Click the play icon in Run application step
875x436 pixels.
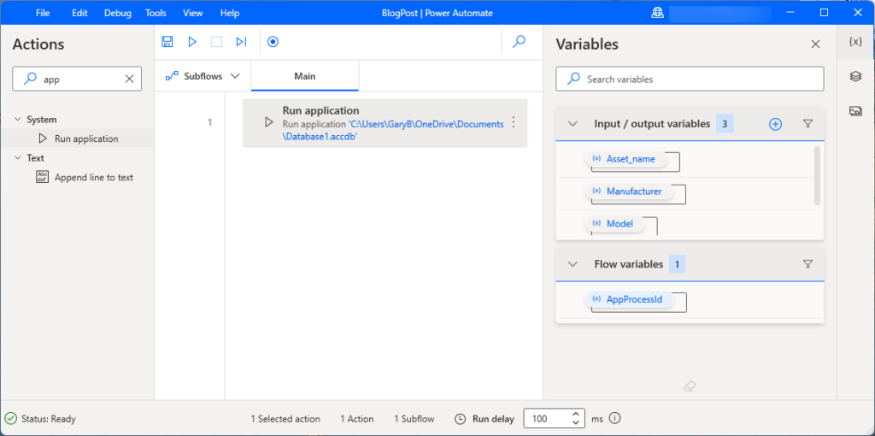coord(268,122)
